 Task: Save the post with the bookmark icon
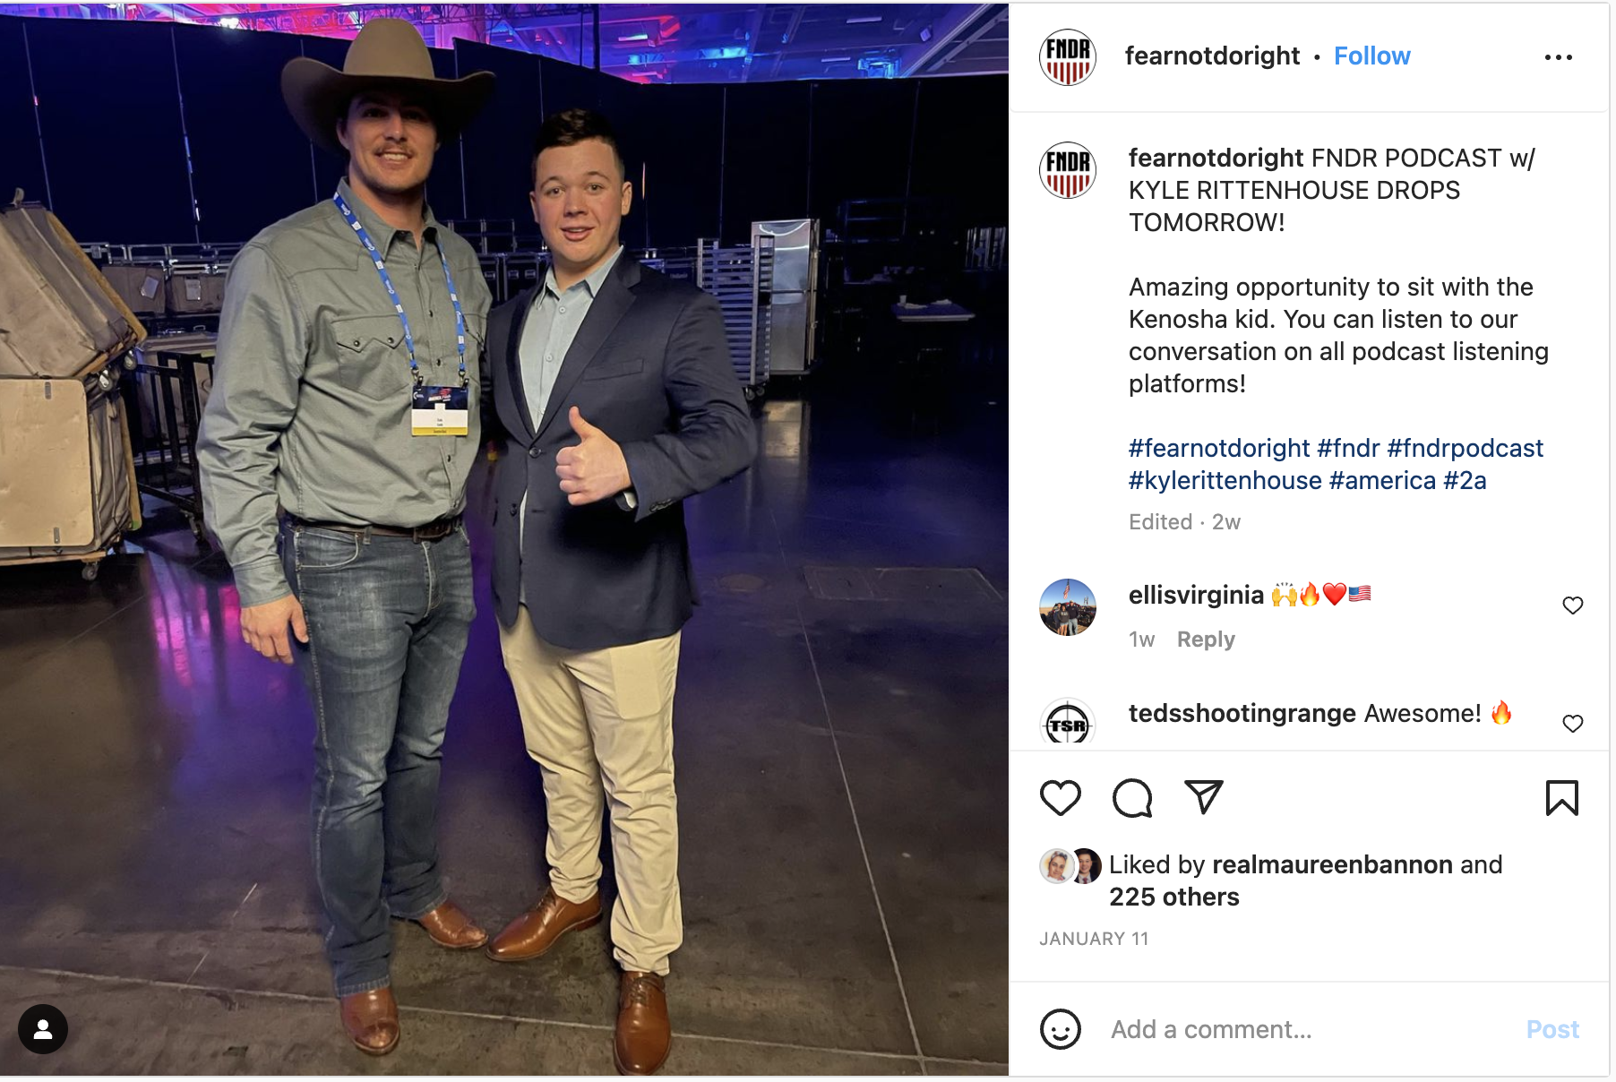click(x=1561, y=797)
